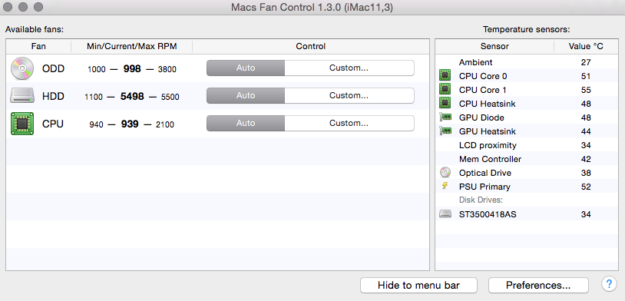Choose Custom control for ODD fan
This screenshot has width=625, height=301.
click(349, 68)
